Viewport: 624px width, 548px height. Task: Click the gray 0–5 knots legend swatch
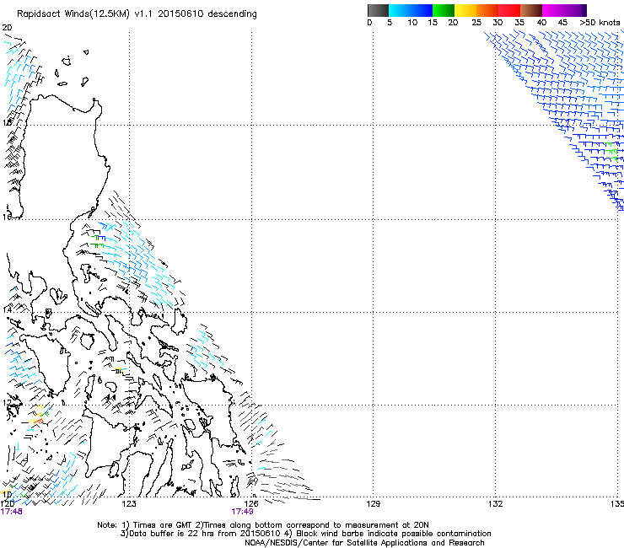point(378,10)
